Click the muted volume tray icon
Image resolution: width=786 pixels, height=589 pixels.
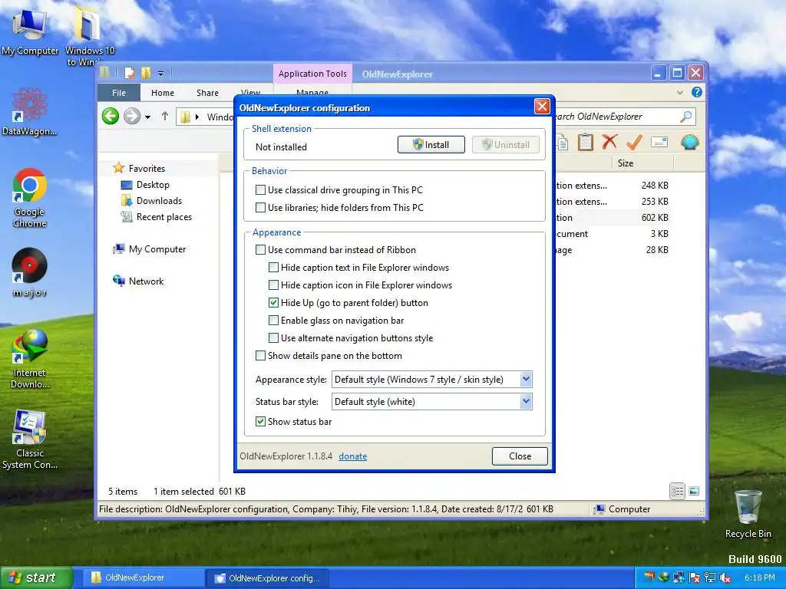[725, 577]
